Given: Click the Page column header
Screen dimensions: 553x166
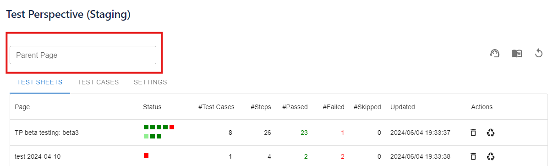Looking at the screenshot, I should (x=22, y=107).
